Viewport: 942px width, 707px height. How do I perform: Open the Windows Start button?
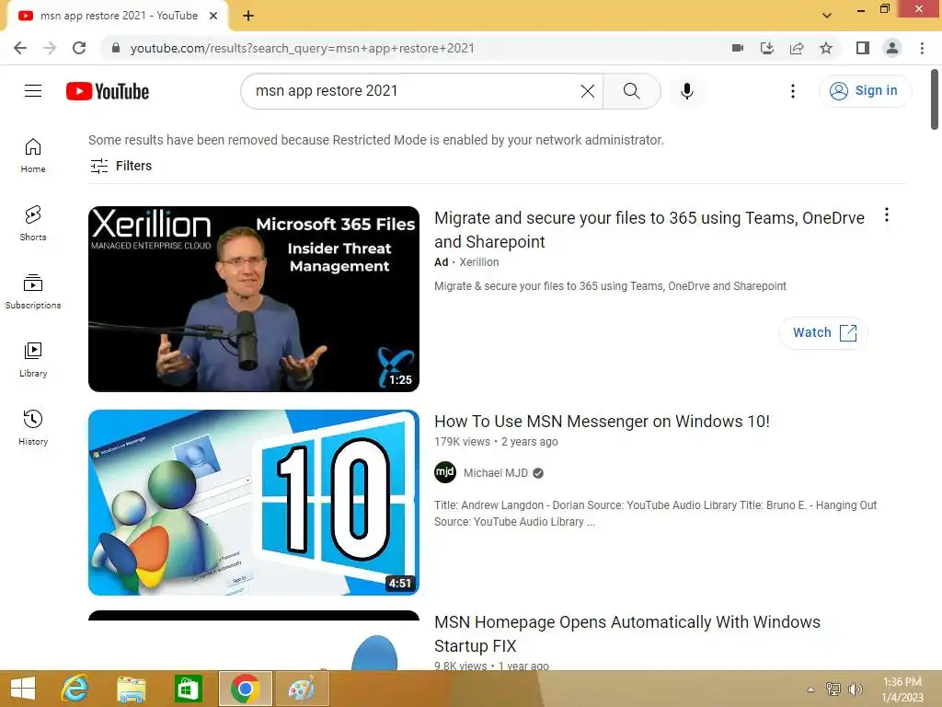coord(23,689)
